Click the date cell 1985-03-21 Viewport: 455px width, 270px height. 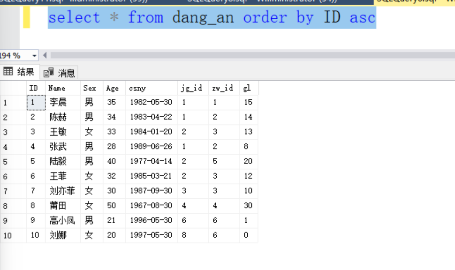point(152,176)
